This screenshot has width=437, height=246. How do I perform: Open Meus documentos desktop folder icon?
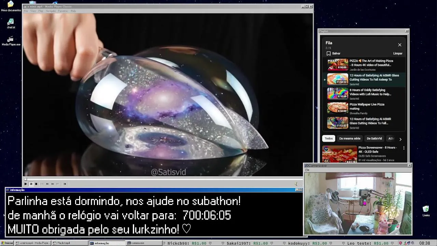(11, 6)
